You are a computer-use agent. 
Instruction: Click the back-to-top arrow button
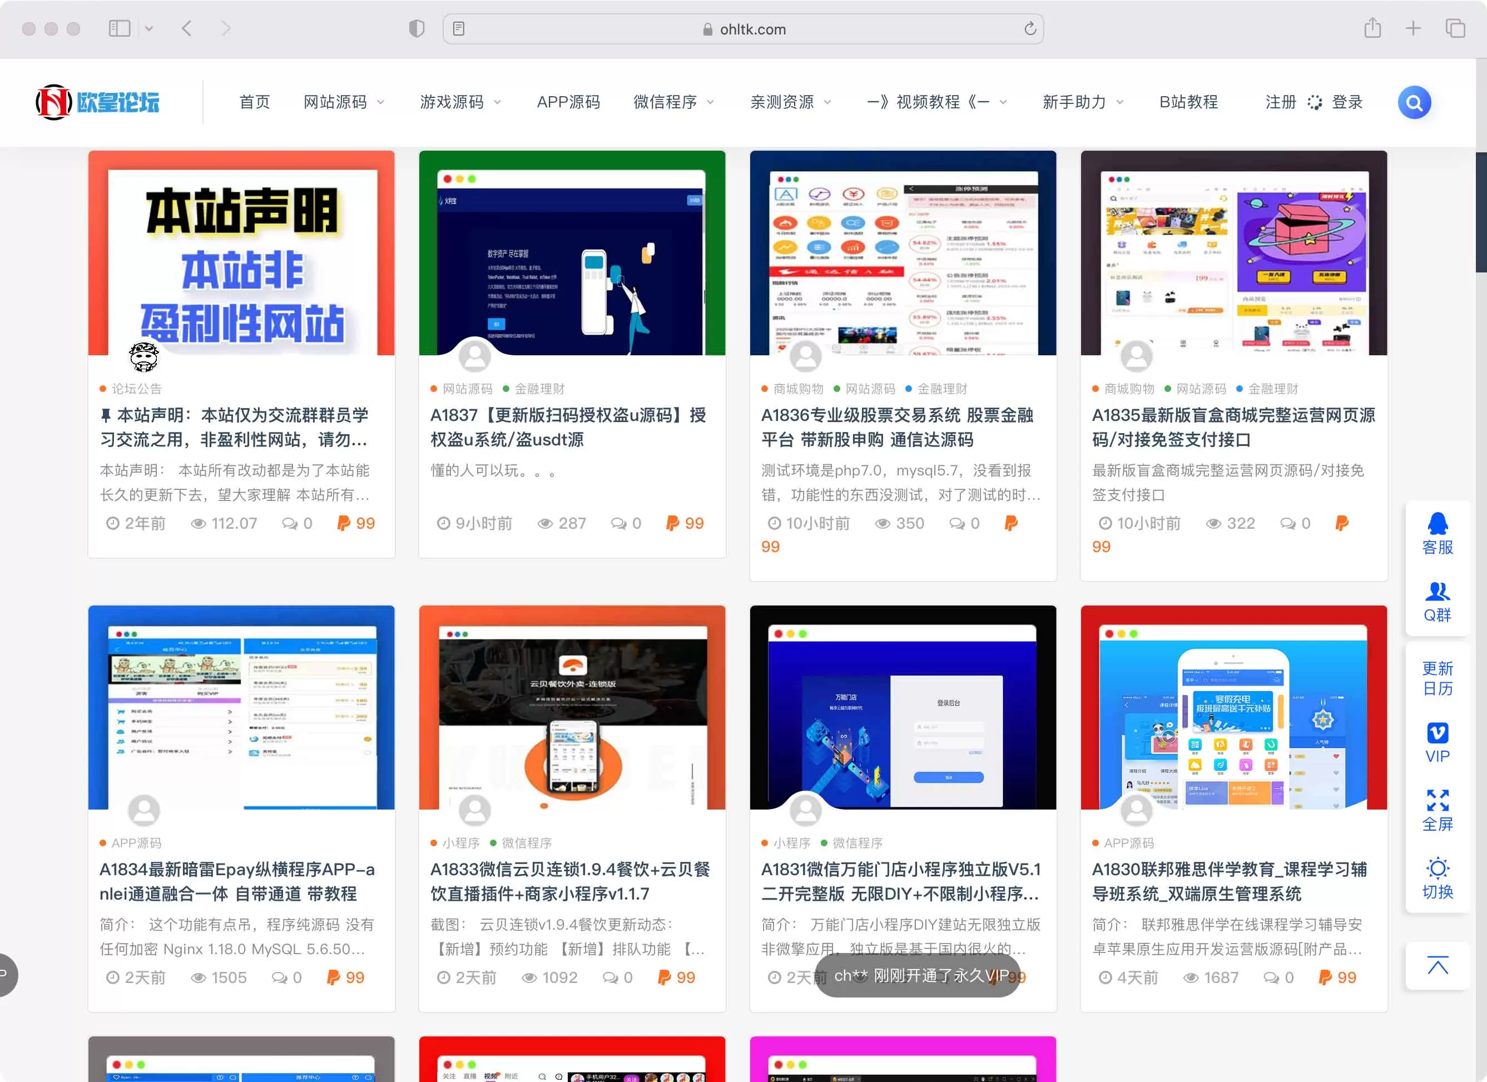click(1437, 966)
